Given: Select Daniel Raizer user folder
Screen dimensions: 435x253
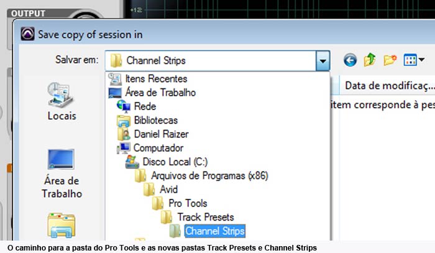Looking at the screenshot, I should (161, 134).
